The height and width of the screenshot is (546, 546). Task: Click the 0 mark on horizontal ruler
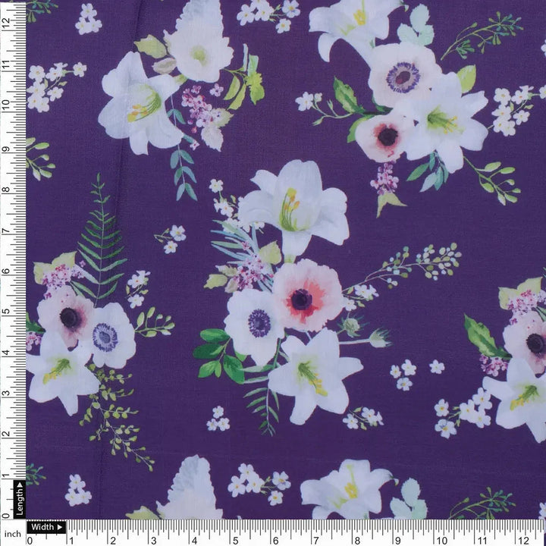point(30,540)
